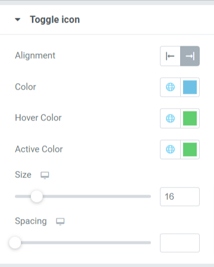The width and height of the screenshot is (214, 267).
Task: Change responsive device for Size
Action: [x=45, y=175]
